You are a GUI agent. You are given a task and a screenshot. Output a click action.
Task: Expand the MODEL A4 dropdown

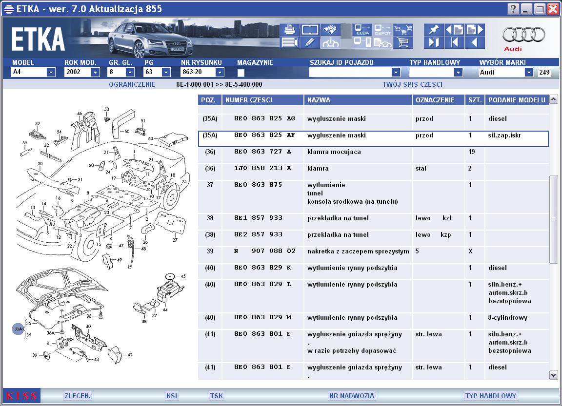(x=51, y=72)
